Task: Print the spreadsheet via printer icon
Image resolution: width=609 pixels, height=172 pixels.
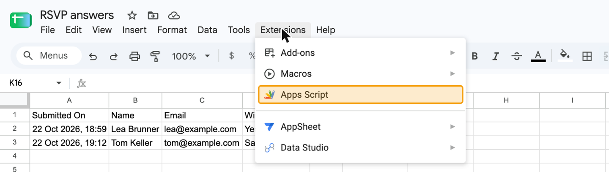Action: tap(134, 56)
